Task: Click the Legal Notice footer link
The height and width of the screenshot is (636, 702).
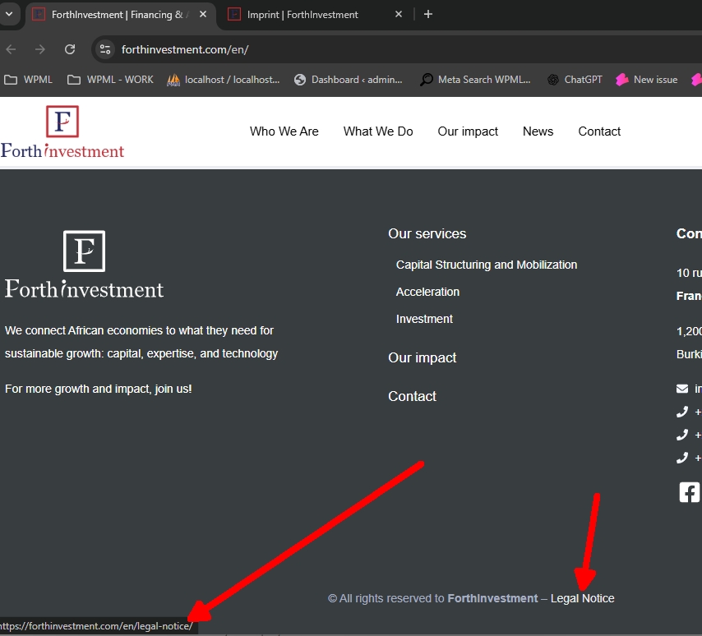Action: click(582, 598)
